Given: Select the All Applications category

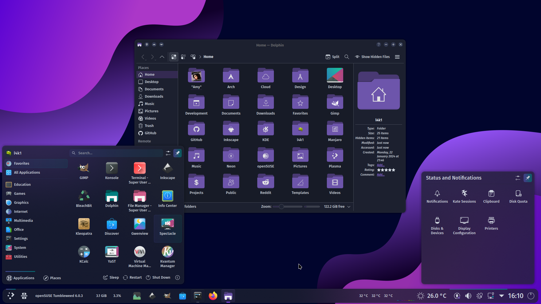Looking at the screenshot, I should (36, 172).
